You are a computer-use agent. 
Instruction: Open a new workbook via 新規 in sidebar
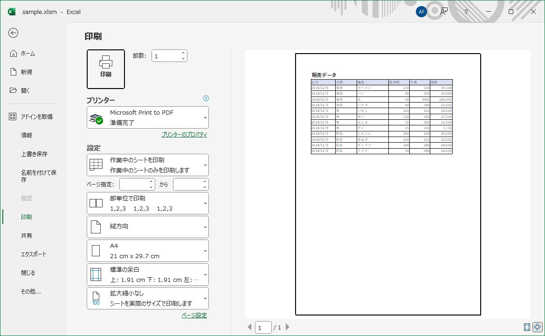(27, 72)
